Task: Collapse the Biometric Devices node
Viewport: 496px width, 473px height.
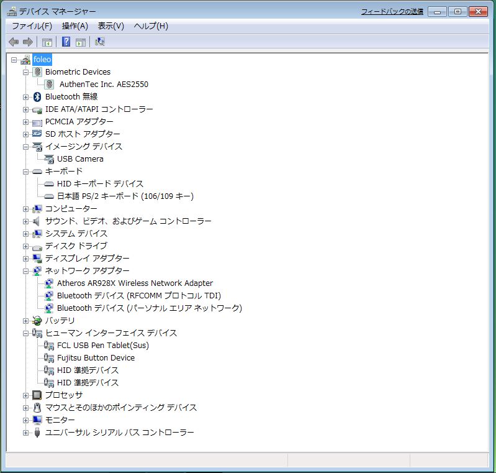Action: click(x=26, y=72)
